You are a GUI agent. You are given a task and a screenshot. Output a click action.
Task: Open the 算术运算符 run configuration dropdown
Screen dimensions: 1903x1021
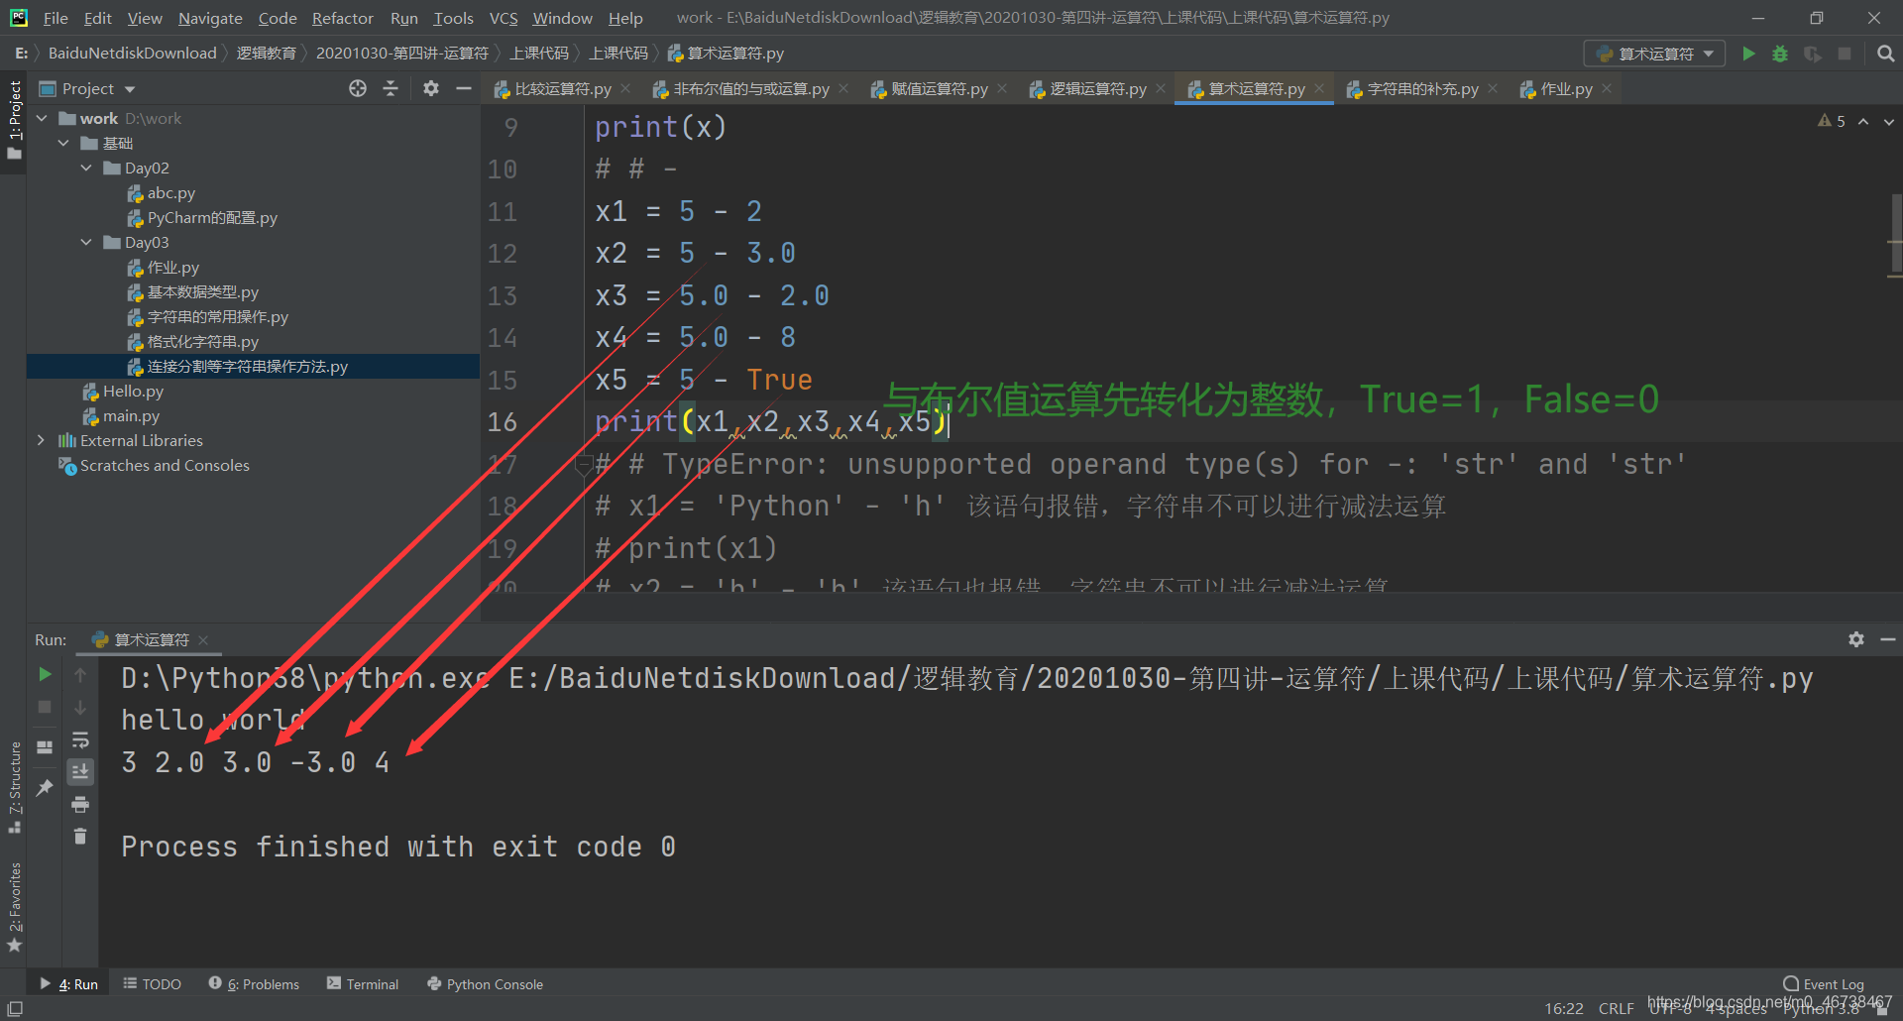tap(1654, 54)
